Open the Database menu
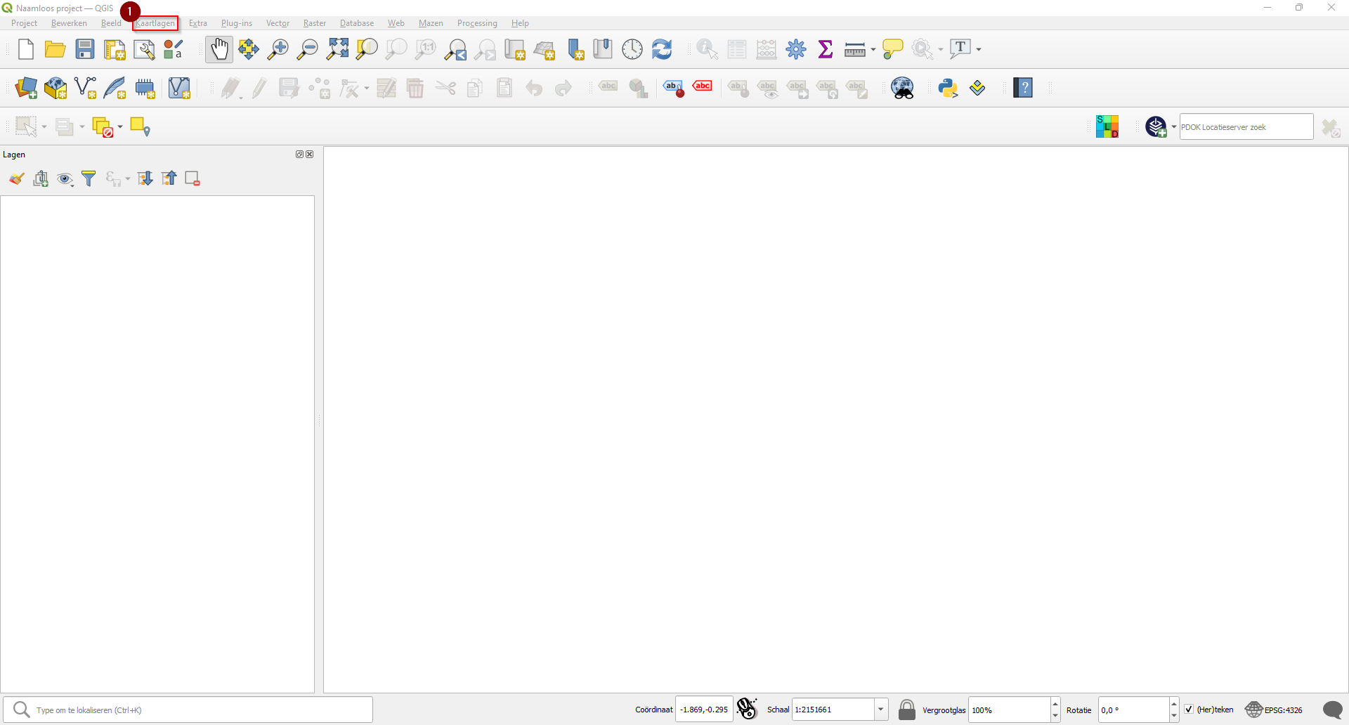1349x725 pixels. coord(357,23)
